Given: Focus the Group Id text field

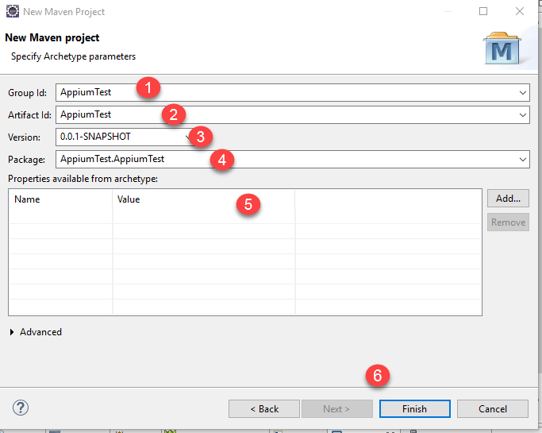Looking at the screenshot, I should pyautogui.click(x=293, y=92).
